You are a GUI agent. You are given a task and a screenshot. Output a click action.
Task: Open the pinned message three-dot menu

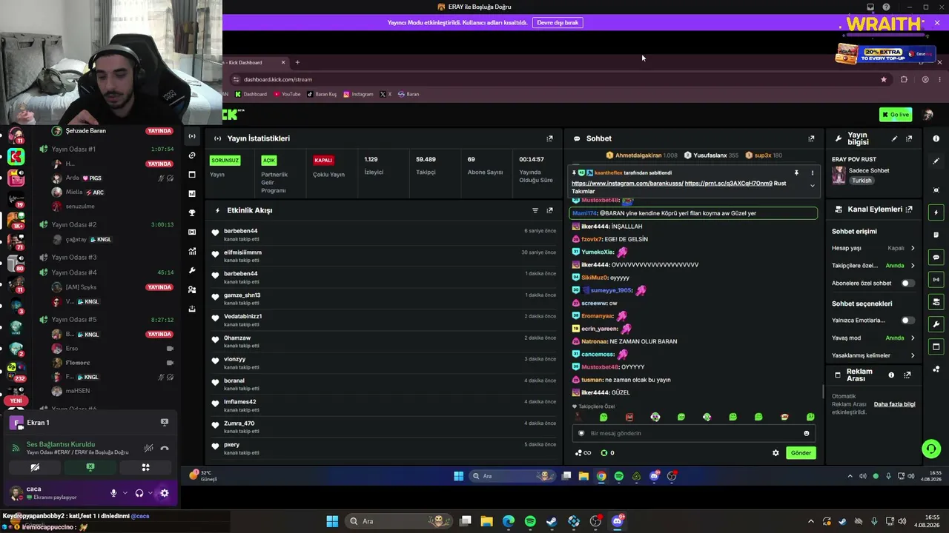coord(812,172)
